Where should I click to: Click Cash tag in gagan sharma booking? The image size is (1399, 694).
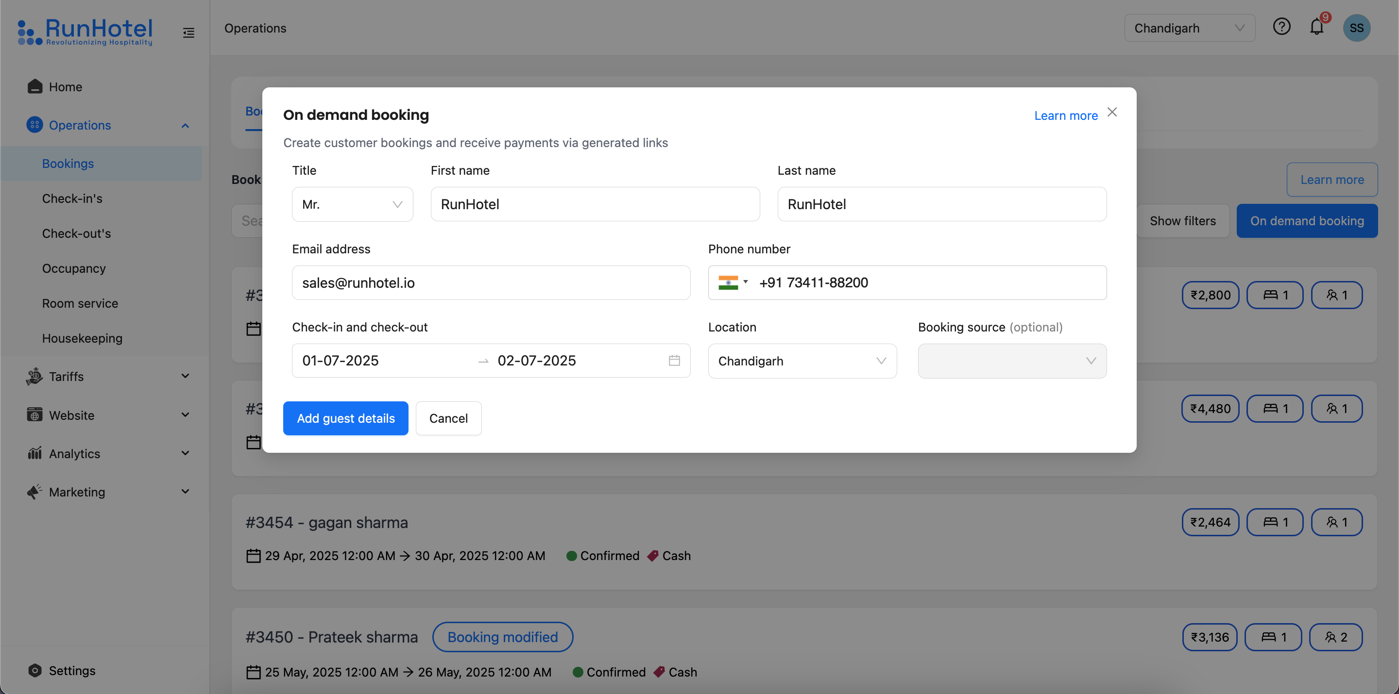click(669, 556)
